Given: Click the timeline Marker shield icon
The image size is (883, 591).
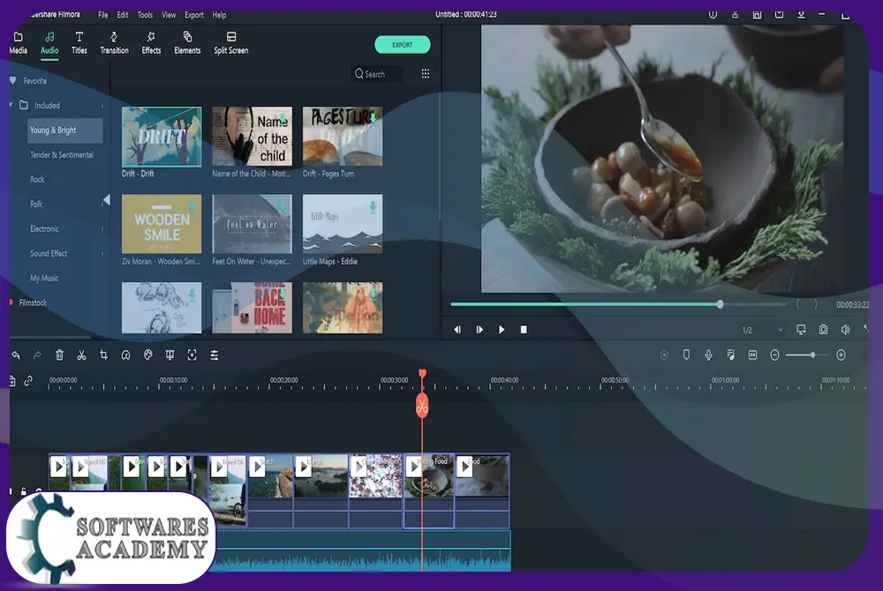Looking at the screenshot, I should pyautogui.click(x=686, y=355).
